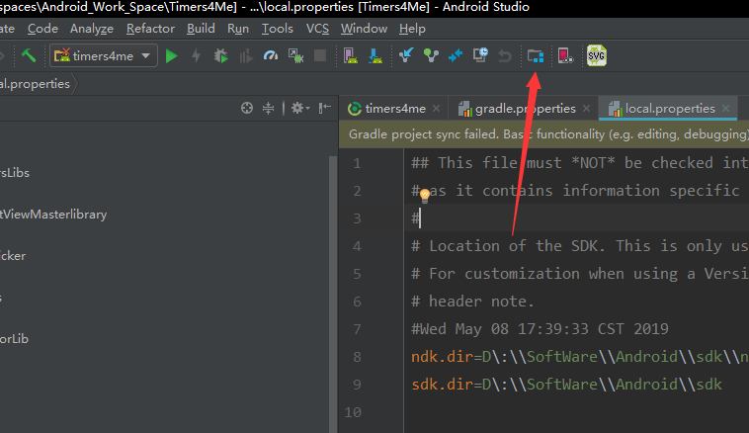The height and width of the screenshot is (433, 749).
Task: Close the local.properties tab
Action: [x=726, y=109]
